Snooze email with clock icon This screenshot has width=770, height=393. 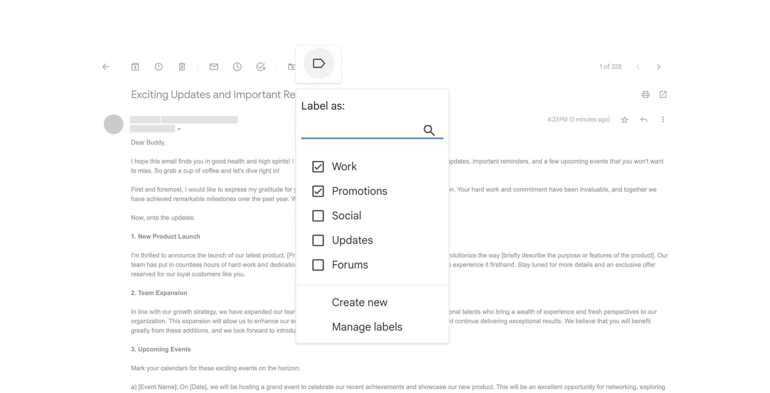237,67
